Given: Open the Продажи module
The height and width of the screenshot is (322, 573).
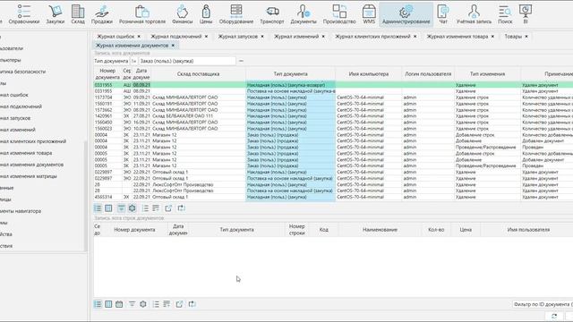Looking at the screenshot, I should tap(101, 14).
